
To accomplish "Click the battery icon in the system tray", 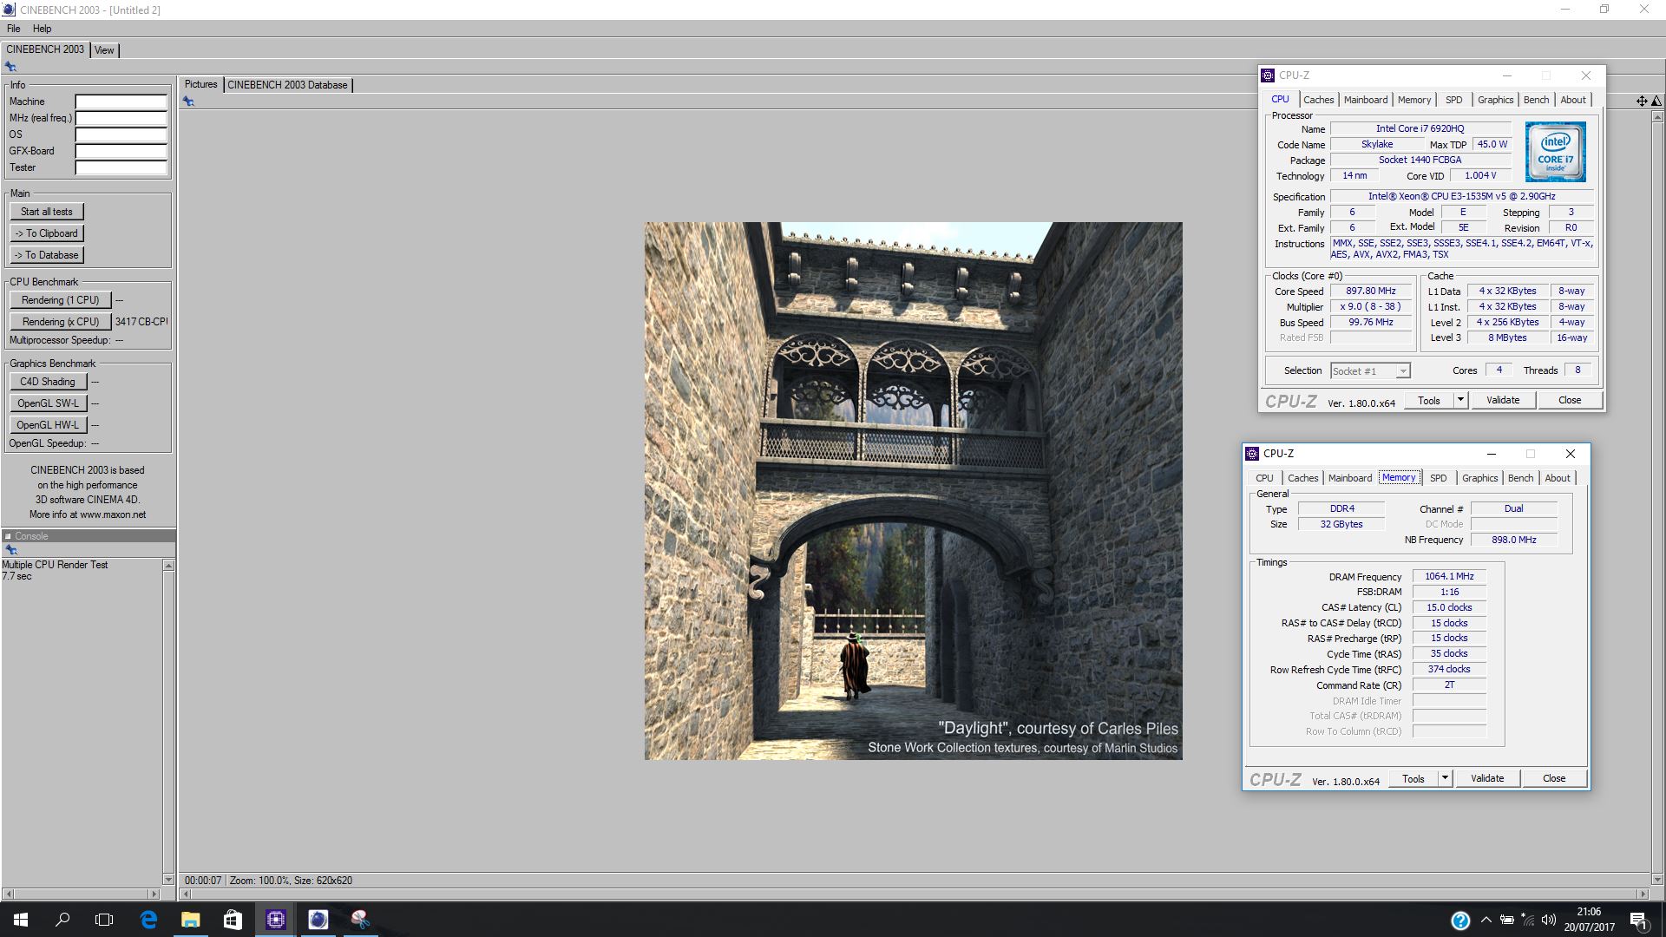I will click(1507, 920).
